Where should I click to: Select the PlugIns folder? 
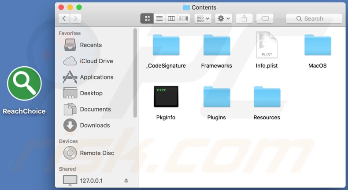click(x=217, y=97)
